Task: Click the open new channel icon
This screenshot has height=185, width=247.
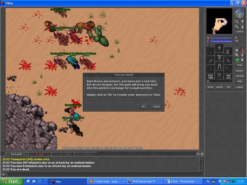Action: tap(198, 154)
